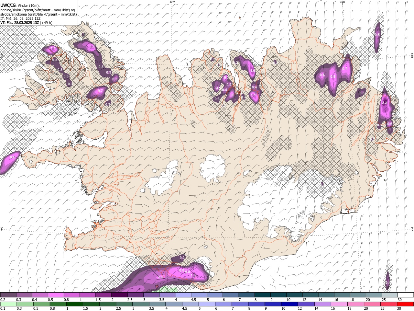Select the lower legend swatch labeled 9

(273, 304)
